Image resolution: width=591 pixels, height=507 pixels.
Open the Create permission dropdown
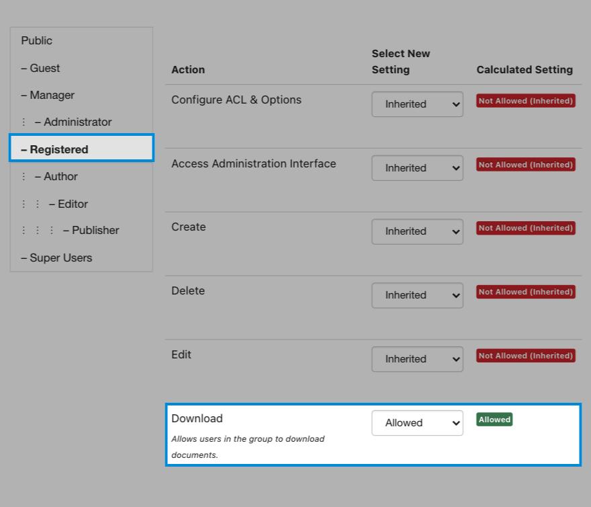(x=417, y=231)
